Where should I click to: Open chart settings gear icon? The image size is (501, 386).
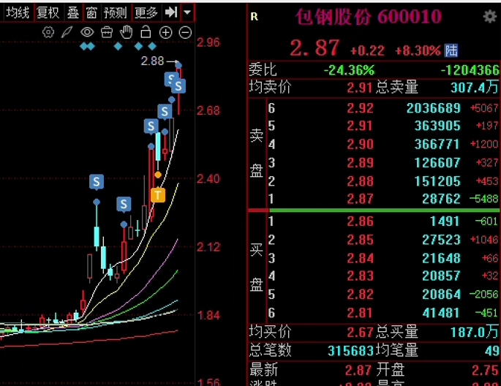click(x=48, y=32)
